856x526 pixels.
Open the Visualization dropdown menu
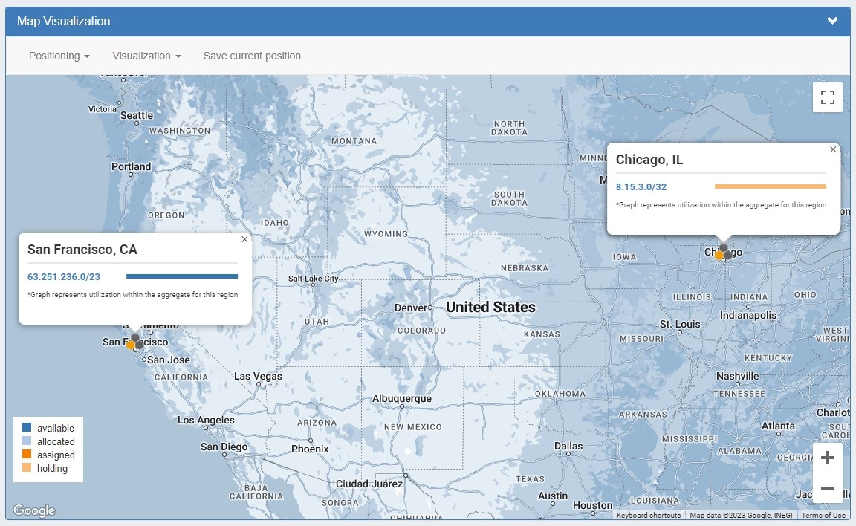pos(146,56)
